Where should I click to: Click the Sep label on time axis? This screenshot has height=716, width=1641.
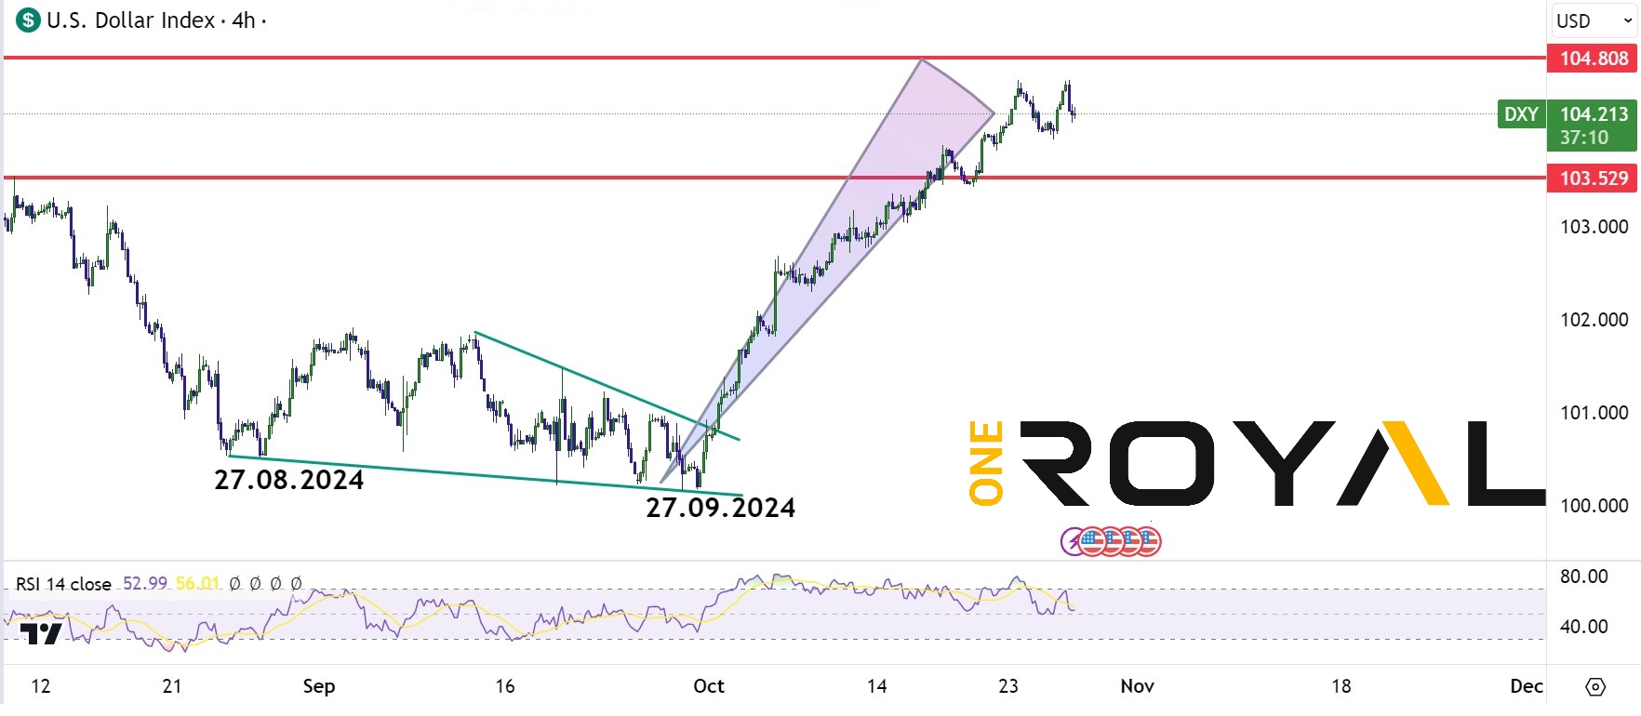(319, 686)
